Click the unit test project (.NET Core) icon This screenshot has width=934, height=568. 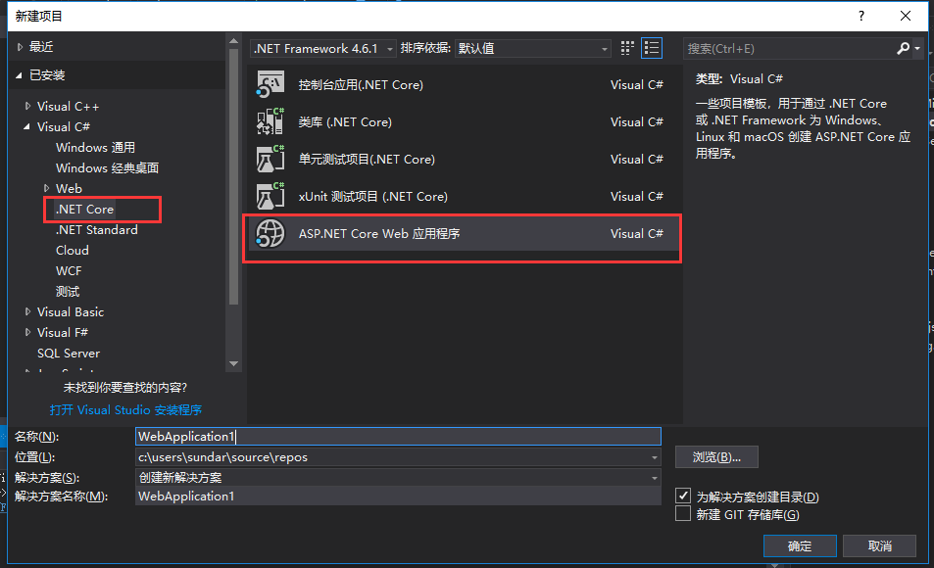click(x=270, y=159)
